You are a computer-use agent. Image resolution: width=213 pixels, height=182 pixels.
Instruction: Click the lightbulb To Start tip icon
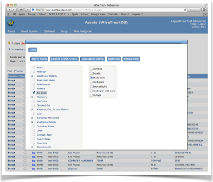click(9, 43)
